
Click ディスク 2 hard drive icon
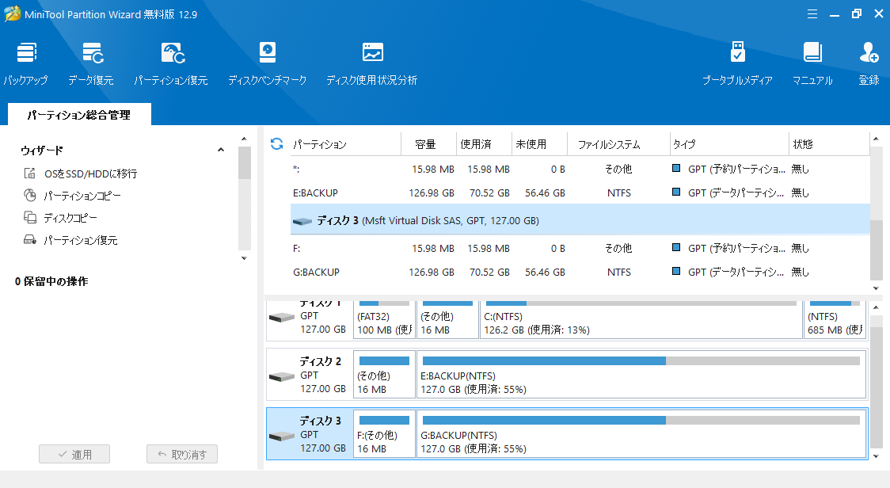coord(282,376)
